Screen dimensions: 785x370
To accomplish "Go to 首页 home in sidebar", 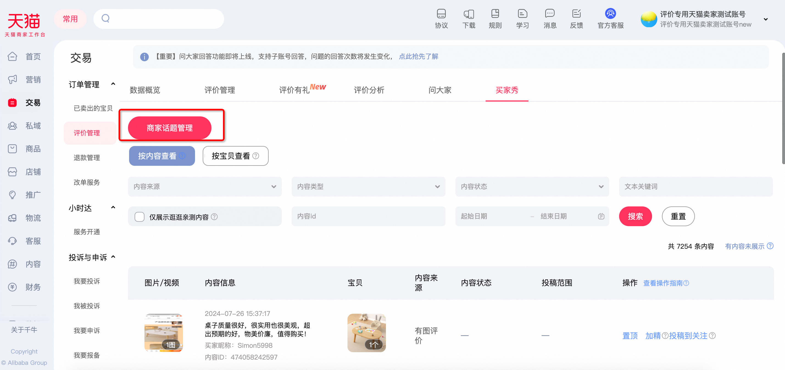I will point(24,56).
